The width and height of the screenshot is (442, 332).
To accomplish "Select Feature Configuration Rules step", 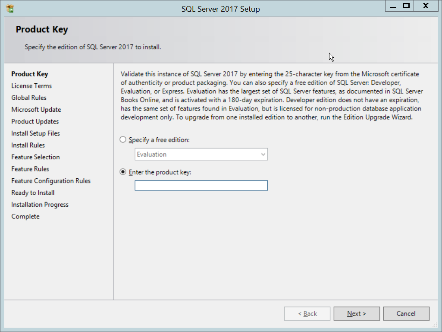I will (51, 181).
